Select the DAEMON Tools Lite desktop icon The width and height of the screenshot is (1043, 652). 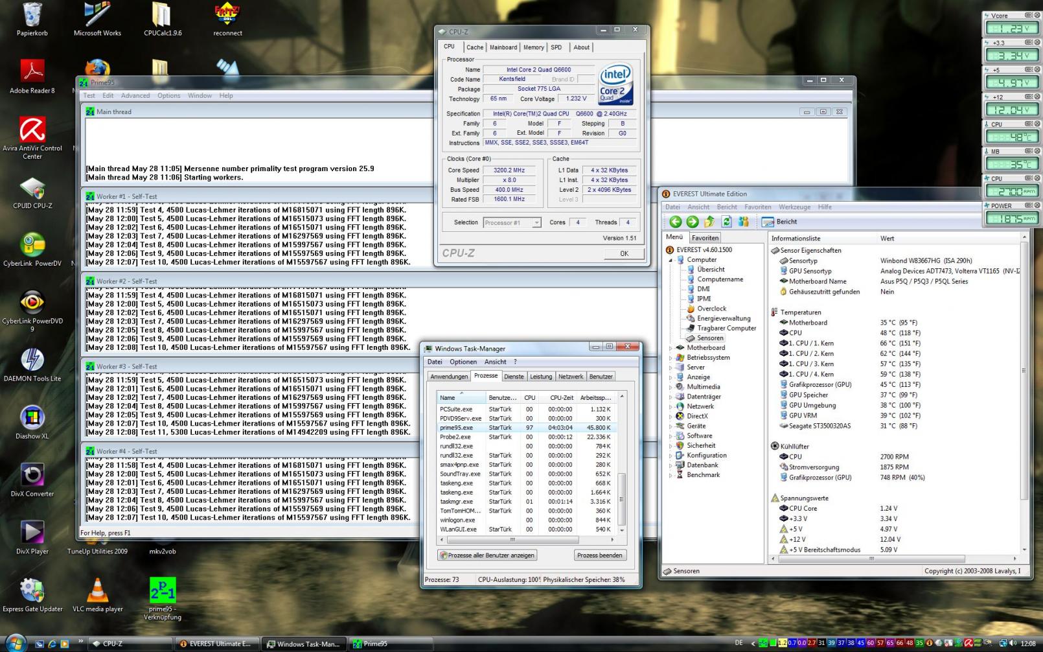point(32,365)
